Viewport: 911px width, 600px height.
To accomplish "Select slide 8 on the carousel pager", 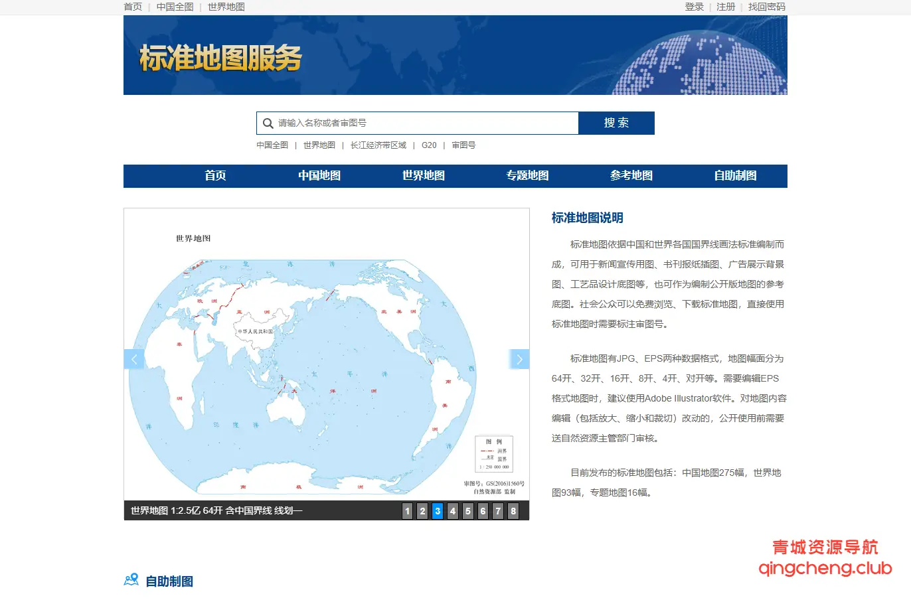I will (513, 511).
